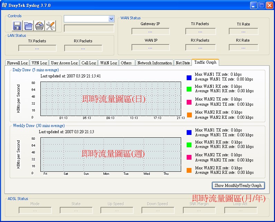Switch to the Firewall Log tab
This screenshot has width=275, height=222.
[17, 63]
